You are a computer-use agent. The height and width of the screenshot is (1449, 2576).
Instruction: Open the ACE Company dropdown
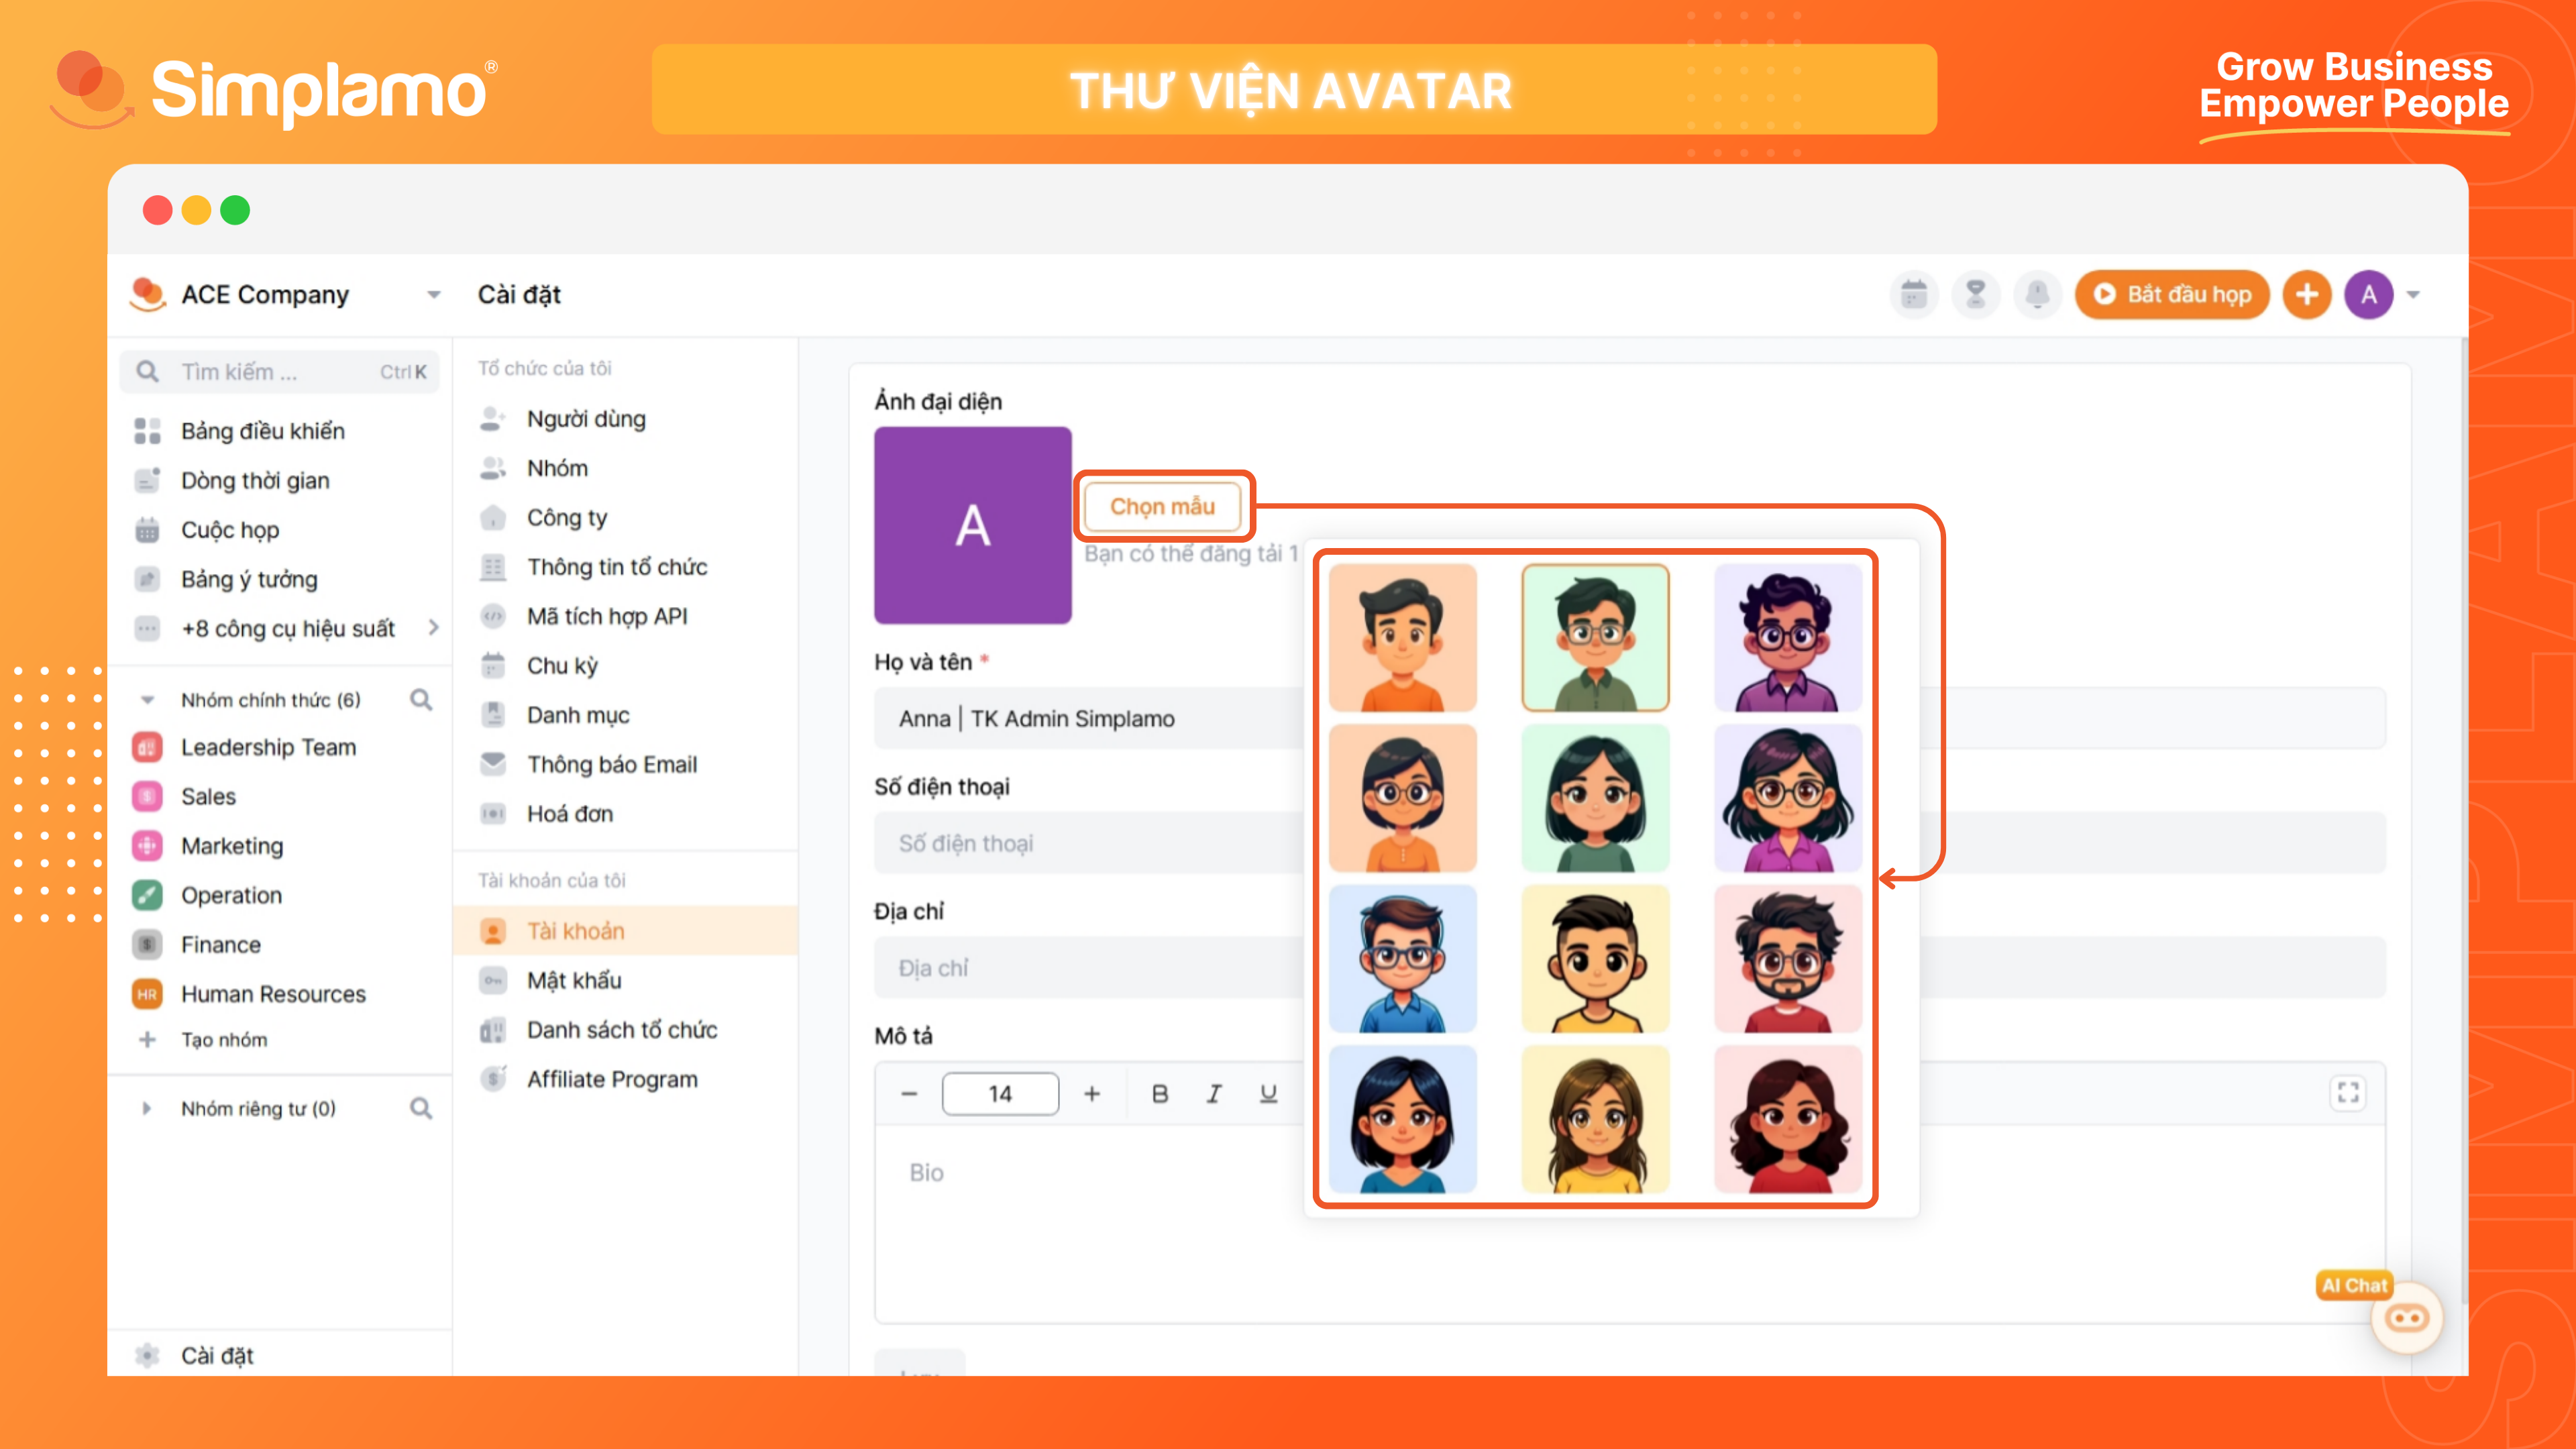pyautogui.click(x=433, y=295)
